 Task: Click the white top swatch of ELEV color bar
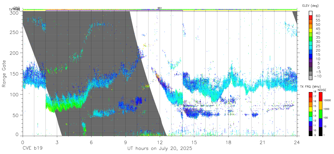[311, 13]
